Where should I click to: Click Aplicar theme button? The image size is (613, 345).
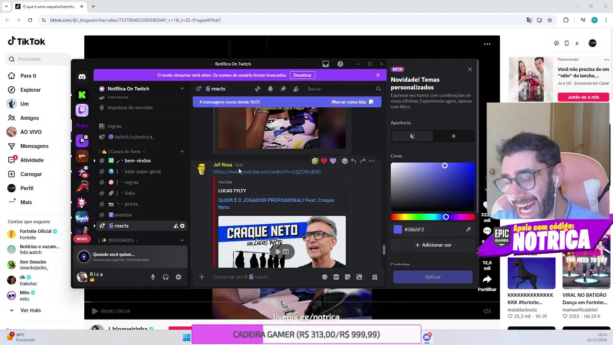pyautogui.click(x=433, y=277)
